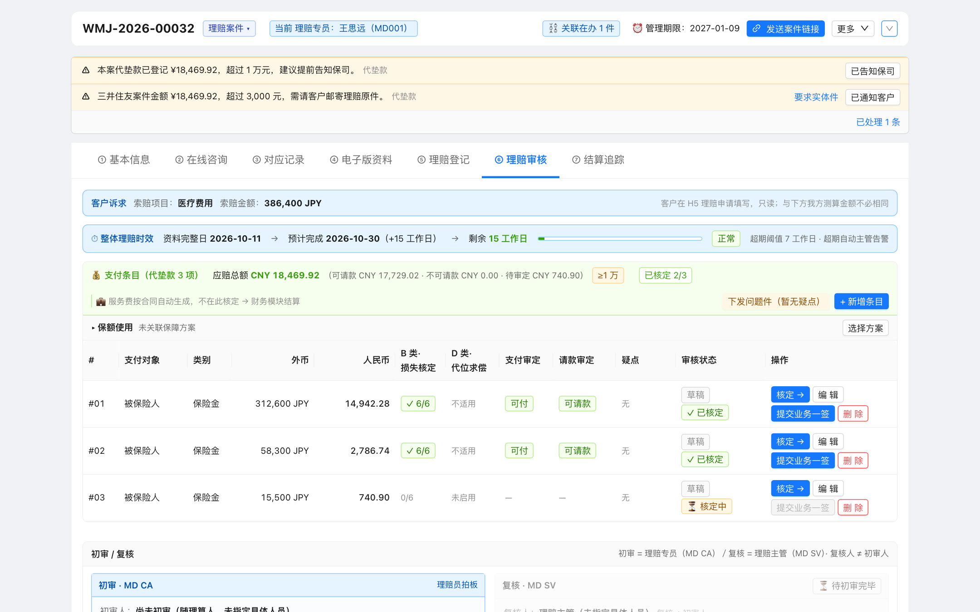The image size is (980, 612).
Task: Click 核定 button for item #01
Action: click(x=790, y=395)
